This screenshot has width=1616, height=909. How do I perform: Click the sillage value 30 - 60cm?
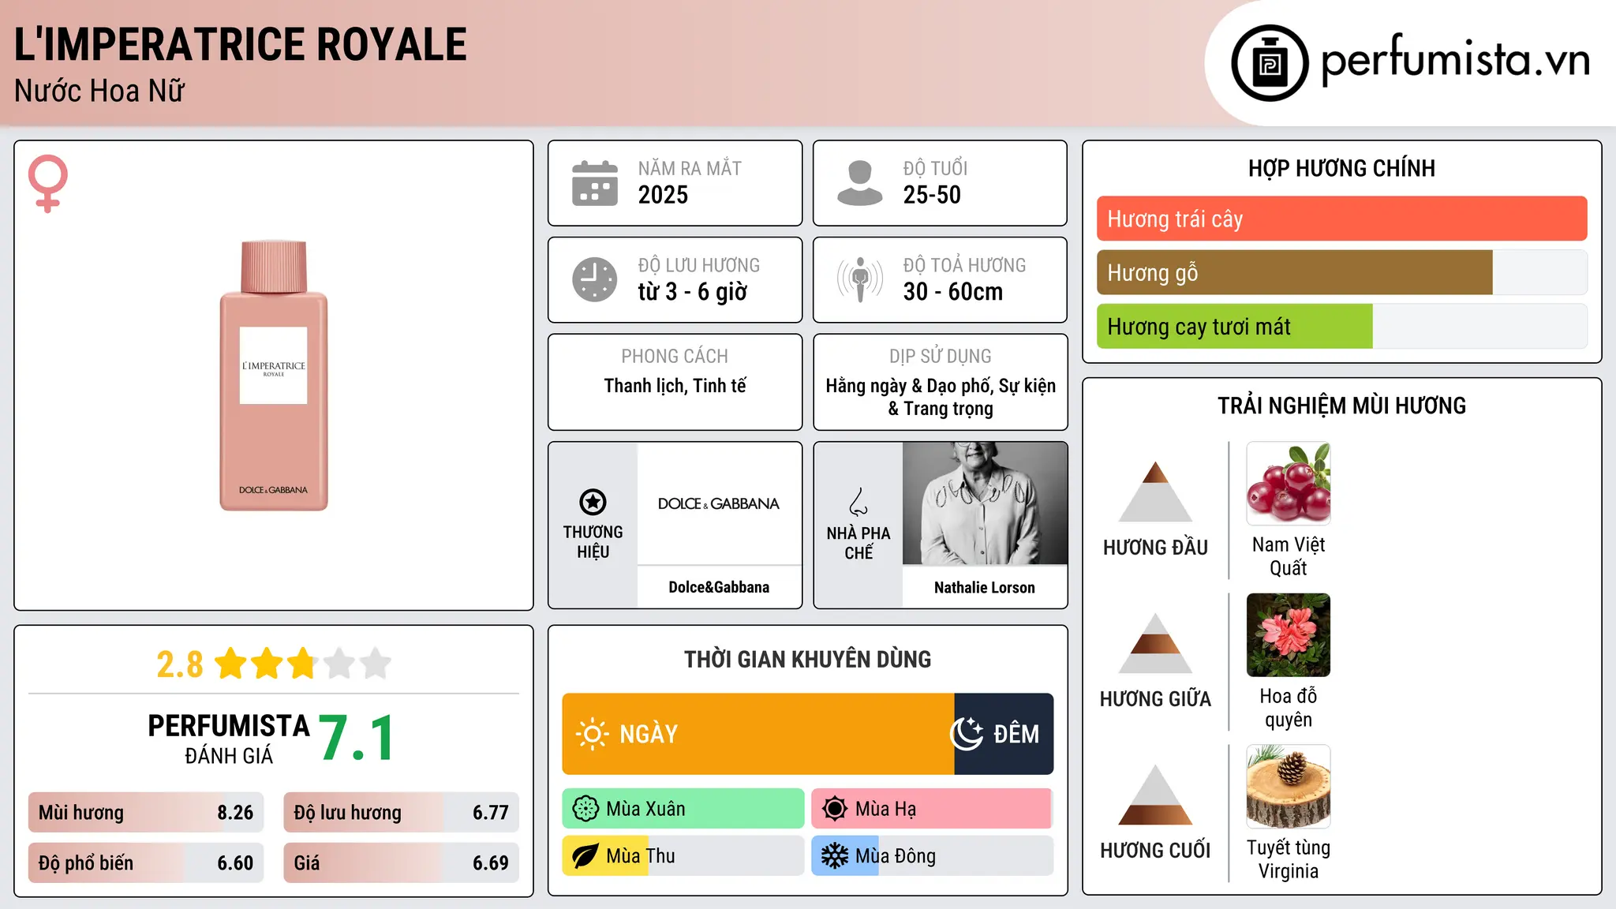coord(953,292)
